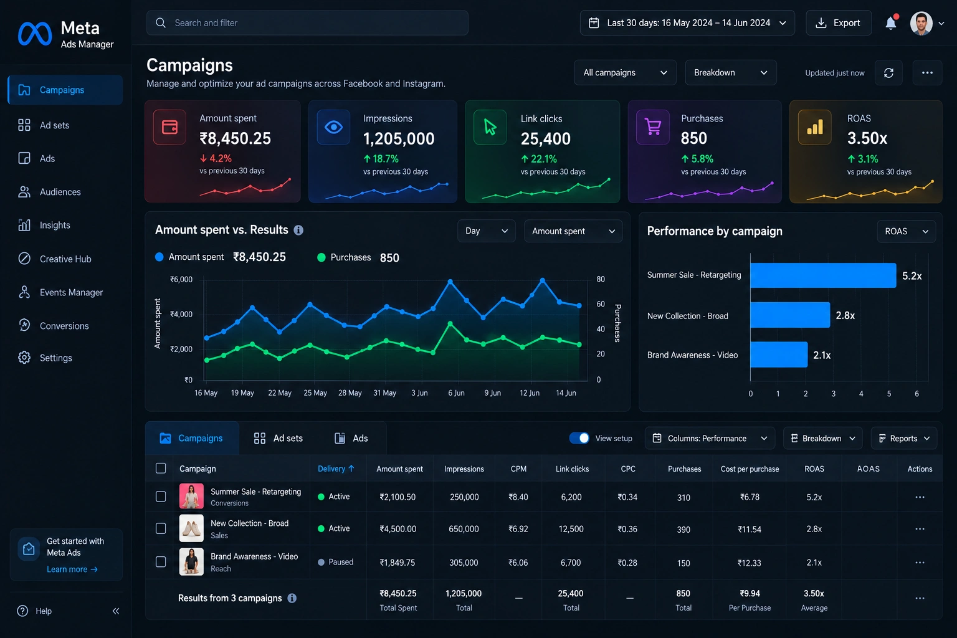The image size is (957, 638).
Task: Click the notification bell icon
Action: click(891, 23)
